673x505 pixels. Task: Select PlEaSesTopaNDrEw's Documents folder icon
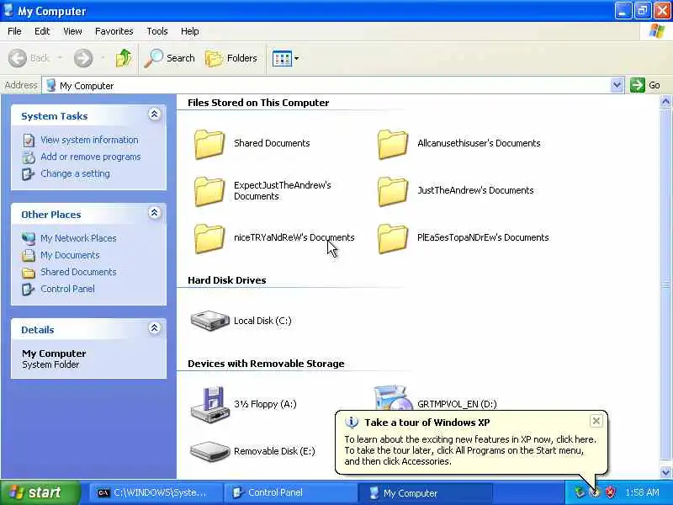pos(393,239)
